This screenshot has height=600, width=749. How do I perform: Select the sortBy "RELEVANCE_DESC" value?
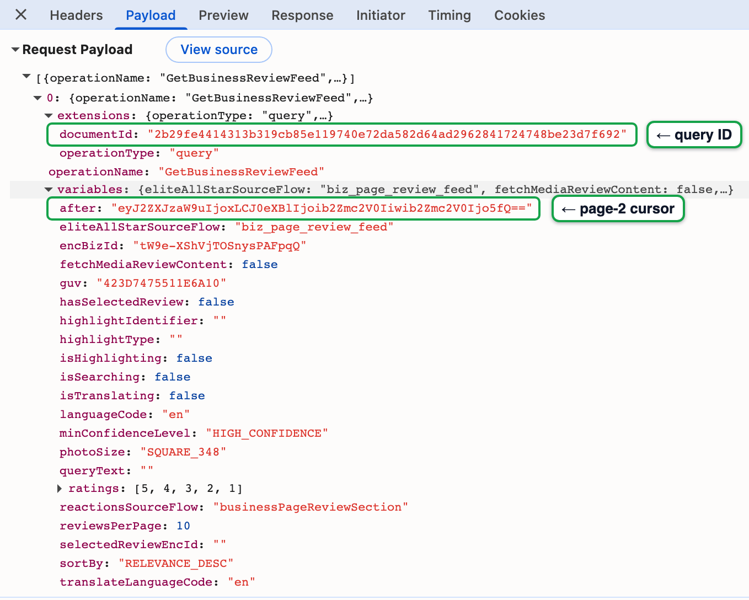tap(176, 564)
